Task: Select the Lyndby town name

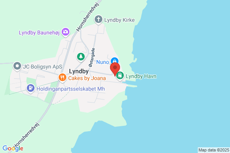Action: pos(79,71)
